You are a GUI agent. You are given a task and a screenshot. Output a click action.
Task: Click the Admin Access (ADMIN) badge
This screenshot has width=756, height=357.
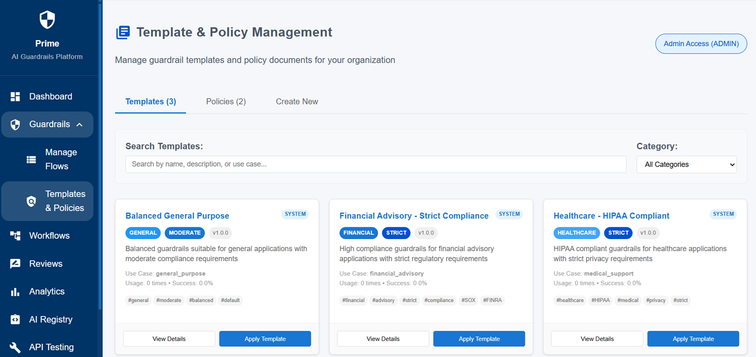(x=701, y=44)
